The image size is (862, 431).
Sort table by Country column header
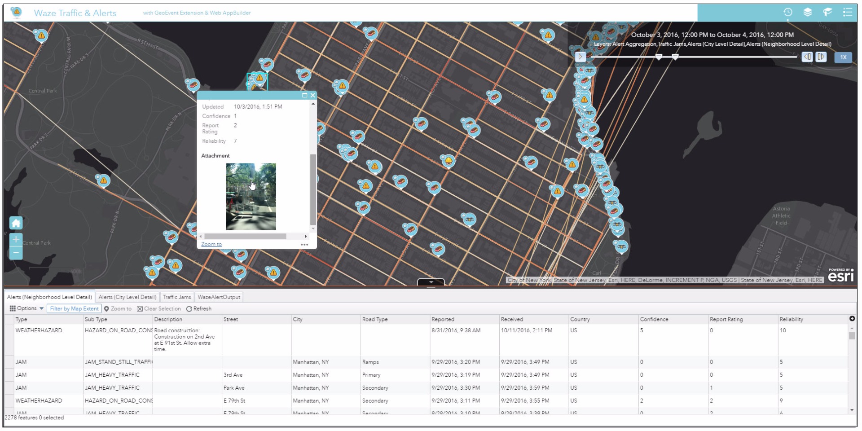604,319
